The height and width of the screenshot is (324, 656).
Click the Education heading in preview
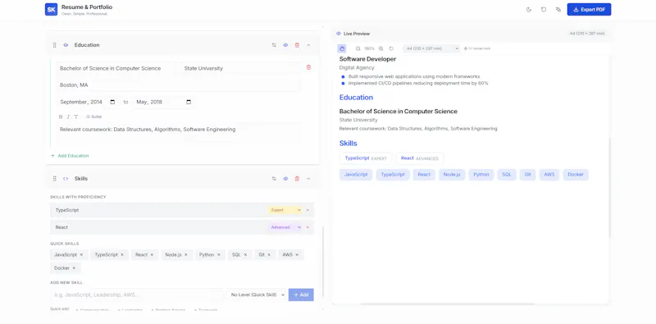(x=356, y=98)
